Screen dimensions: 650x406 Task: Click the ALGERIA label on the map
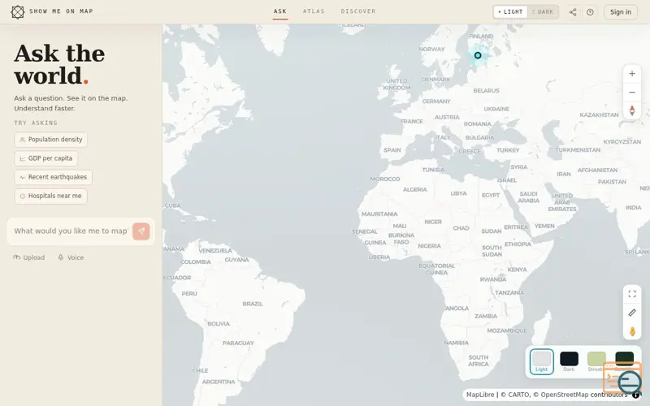414,189
